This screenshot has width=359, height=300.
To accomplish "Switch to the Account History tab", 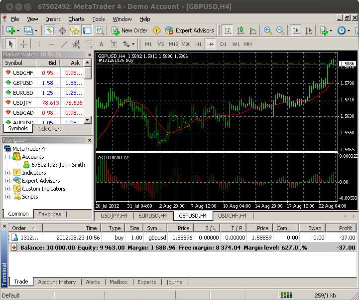I will pos(57,282).
